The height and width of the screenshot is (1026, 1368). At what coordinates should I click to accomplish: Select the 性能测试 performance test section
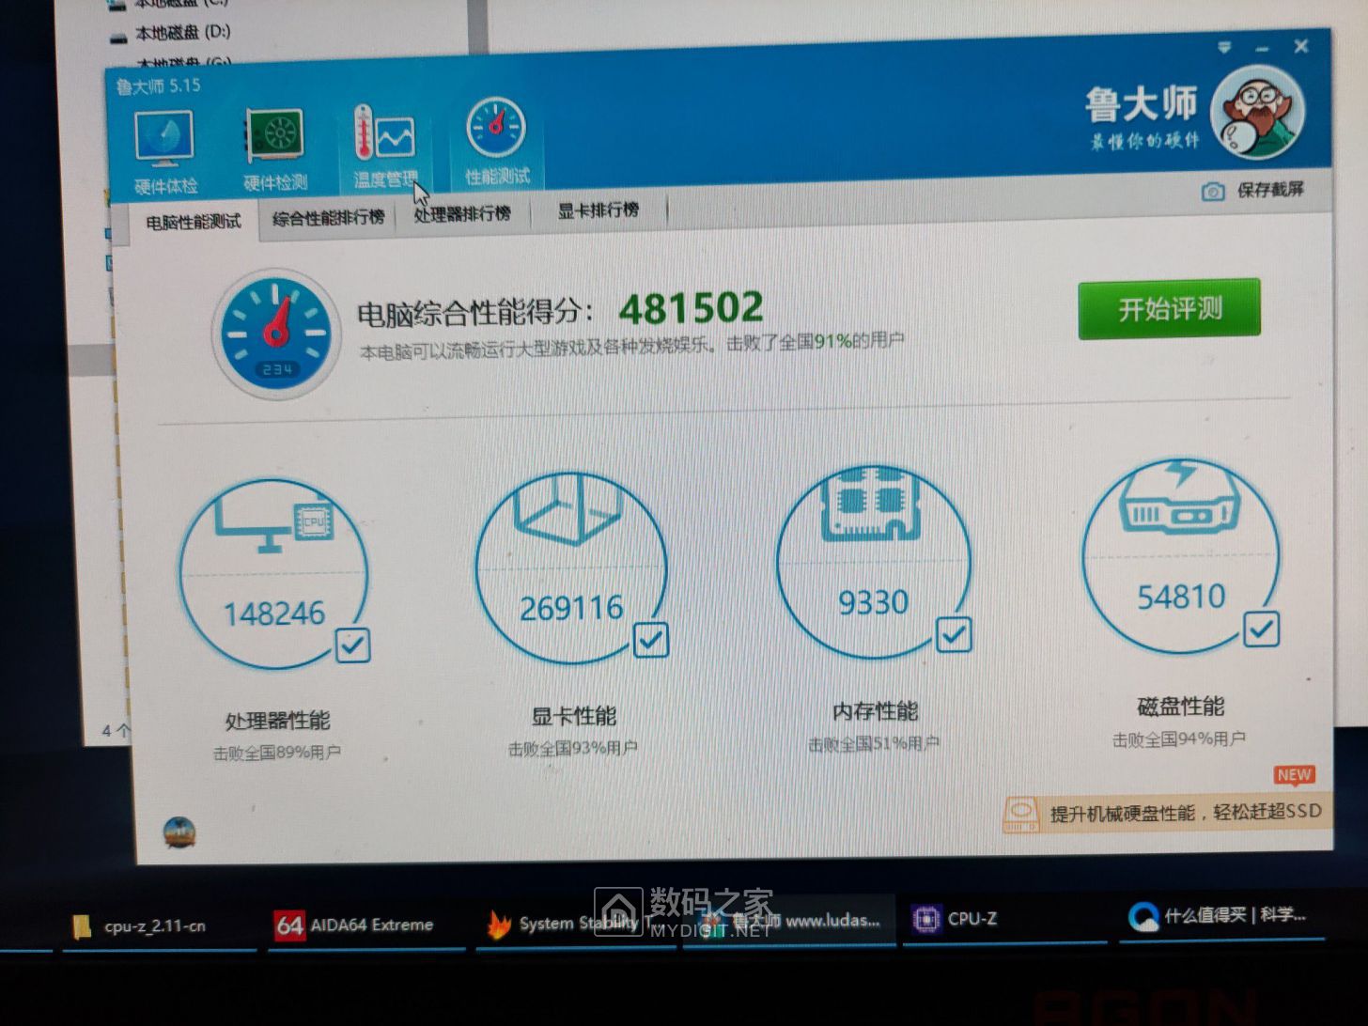(x=497, y=142)
